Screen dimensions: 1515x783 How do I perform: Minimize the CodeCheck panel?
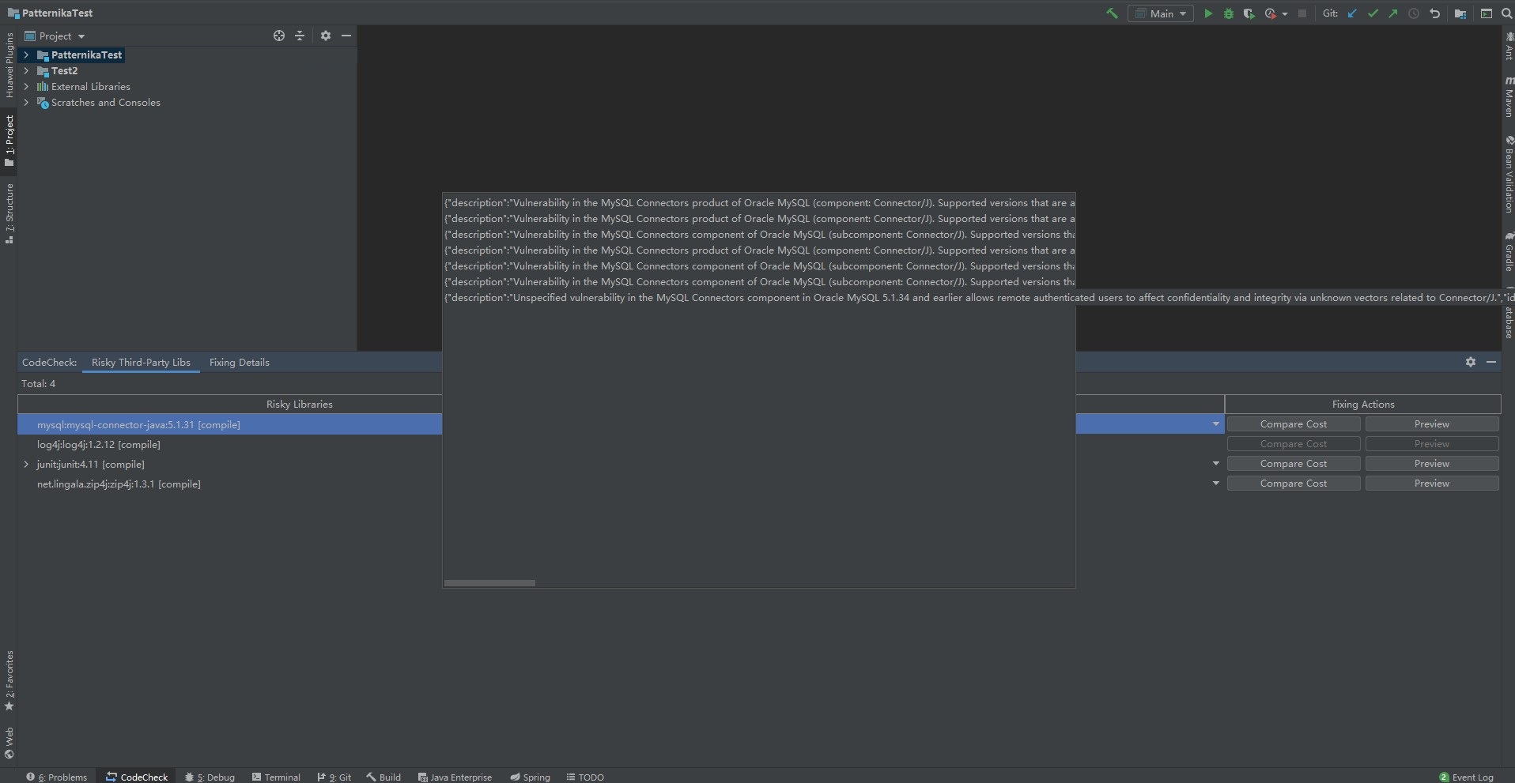pos(1491,362)
